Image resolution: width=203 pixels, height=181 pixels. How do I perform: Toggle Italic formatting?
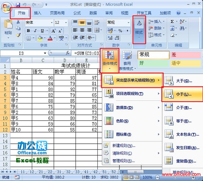click(x=35, y=31)
